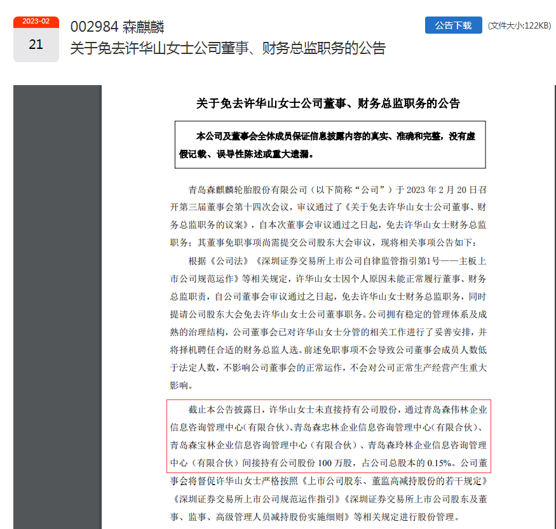Click the line starting 开第三届董事会第十四次会议
The height and width of the screenshot is (529, 556).
328,207
